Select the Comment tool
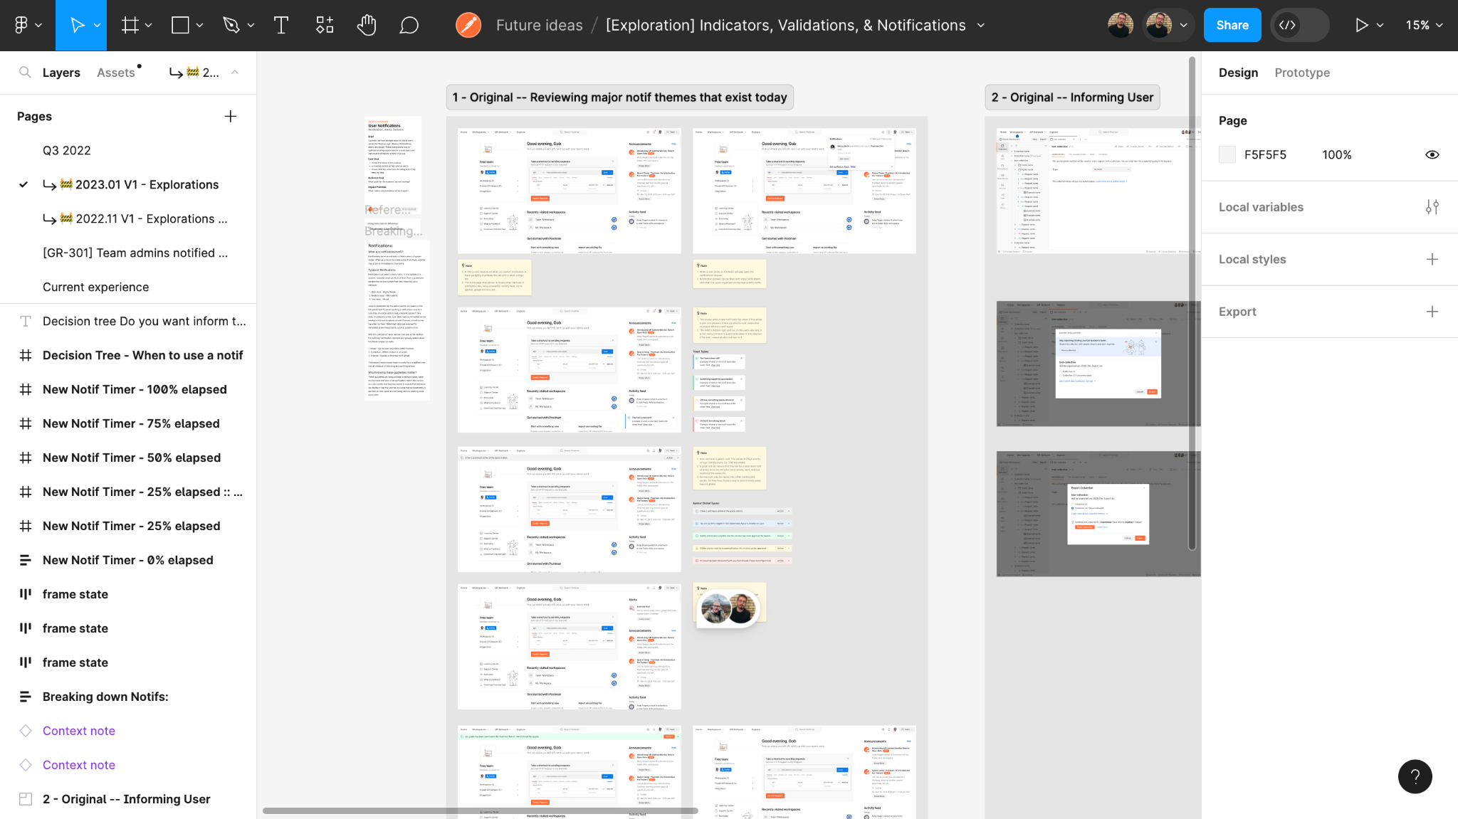1458x819 pixels. click(409, 26)
